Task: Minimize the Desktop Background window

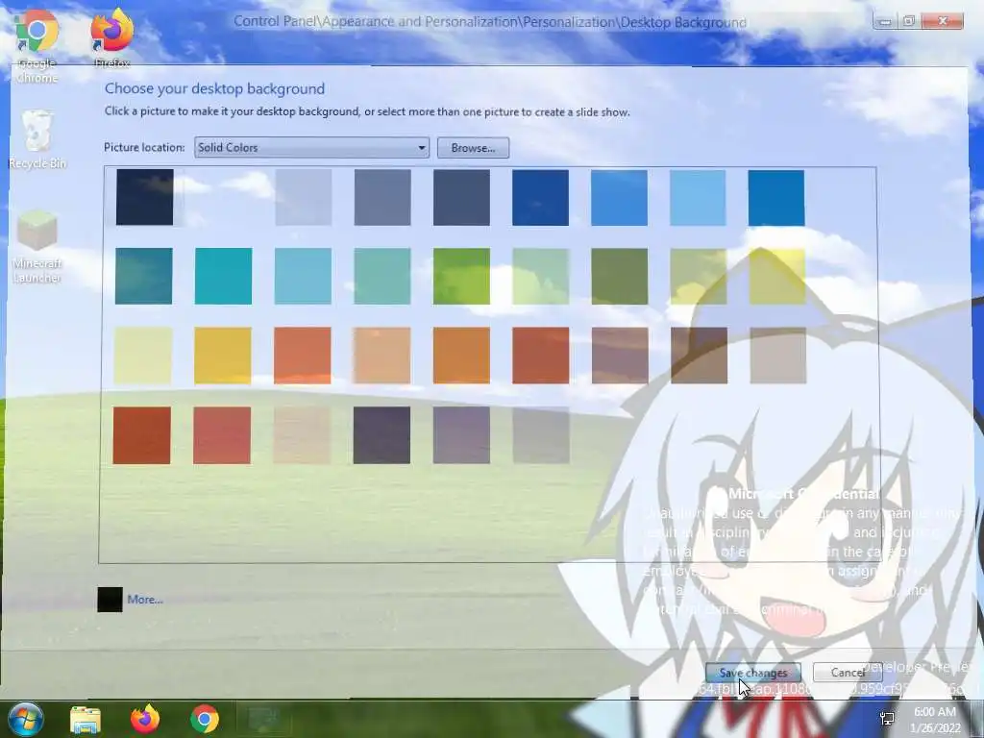Action: (884, 21)
